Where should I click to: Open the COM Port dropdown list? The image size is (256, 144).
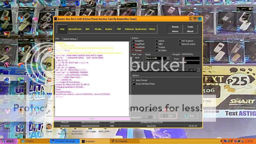(x=154, y=110)
